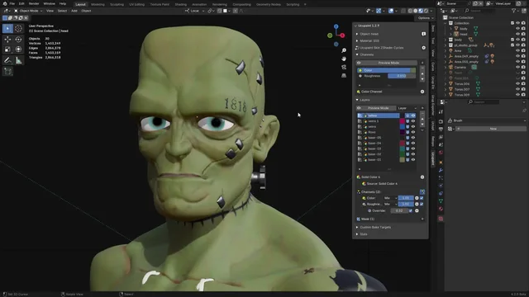This screenshot has width=529, height=297.
Task: Hide the tattoo layer
Action: pyautogui.click(x=413, y=115)
